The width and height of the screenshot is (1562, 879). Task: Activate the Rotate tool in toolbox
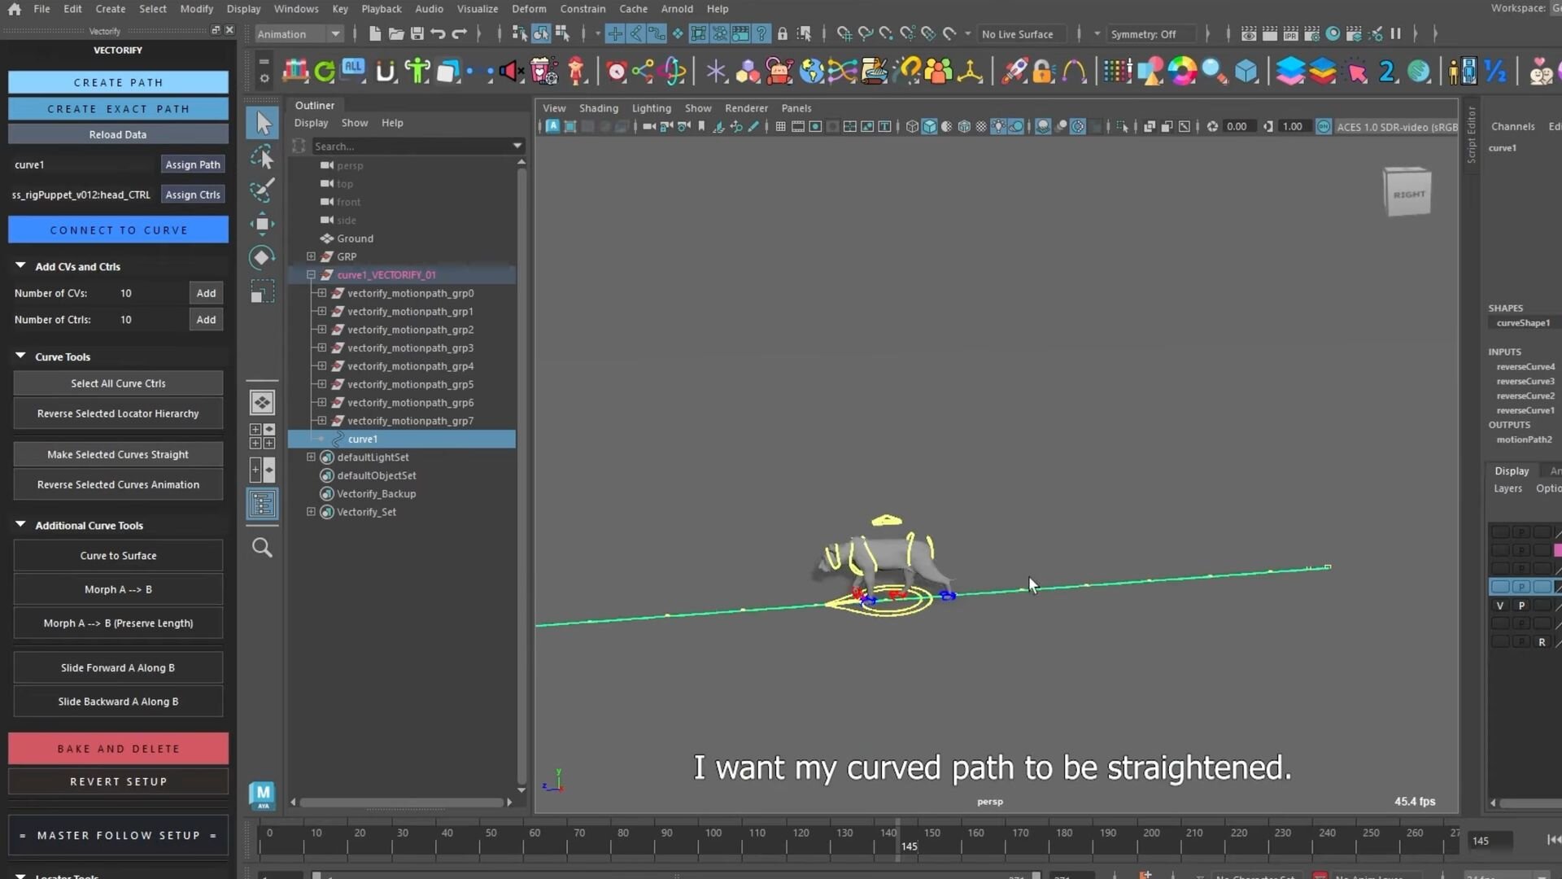[263, 257]
